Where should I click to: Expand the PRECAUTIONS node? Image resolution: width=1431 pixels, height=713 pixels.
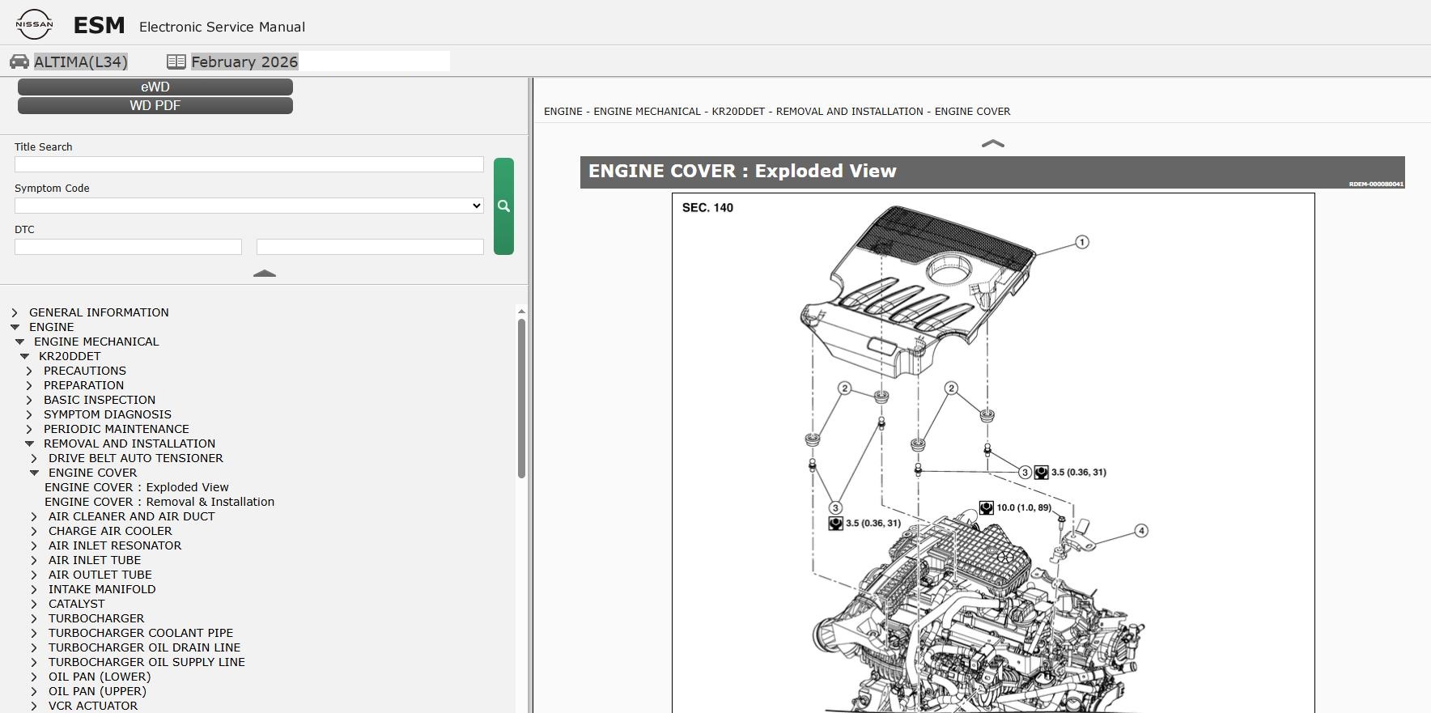click(29, 371)
